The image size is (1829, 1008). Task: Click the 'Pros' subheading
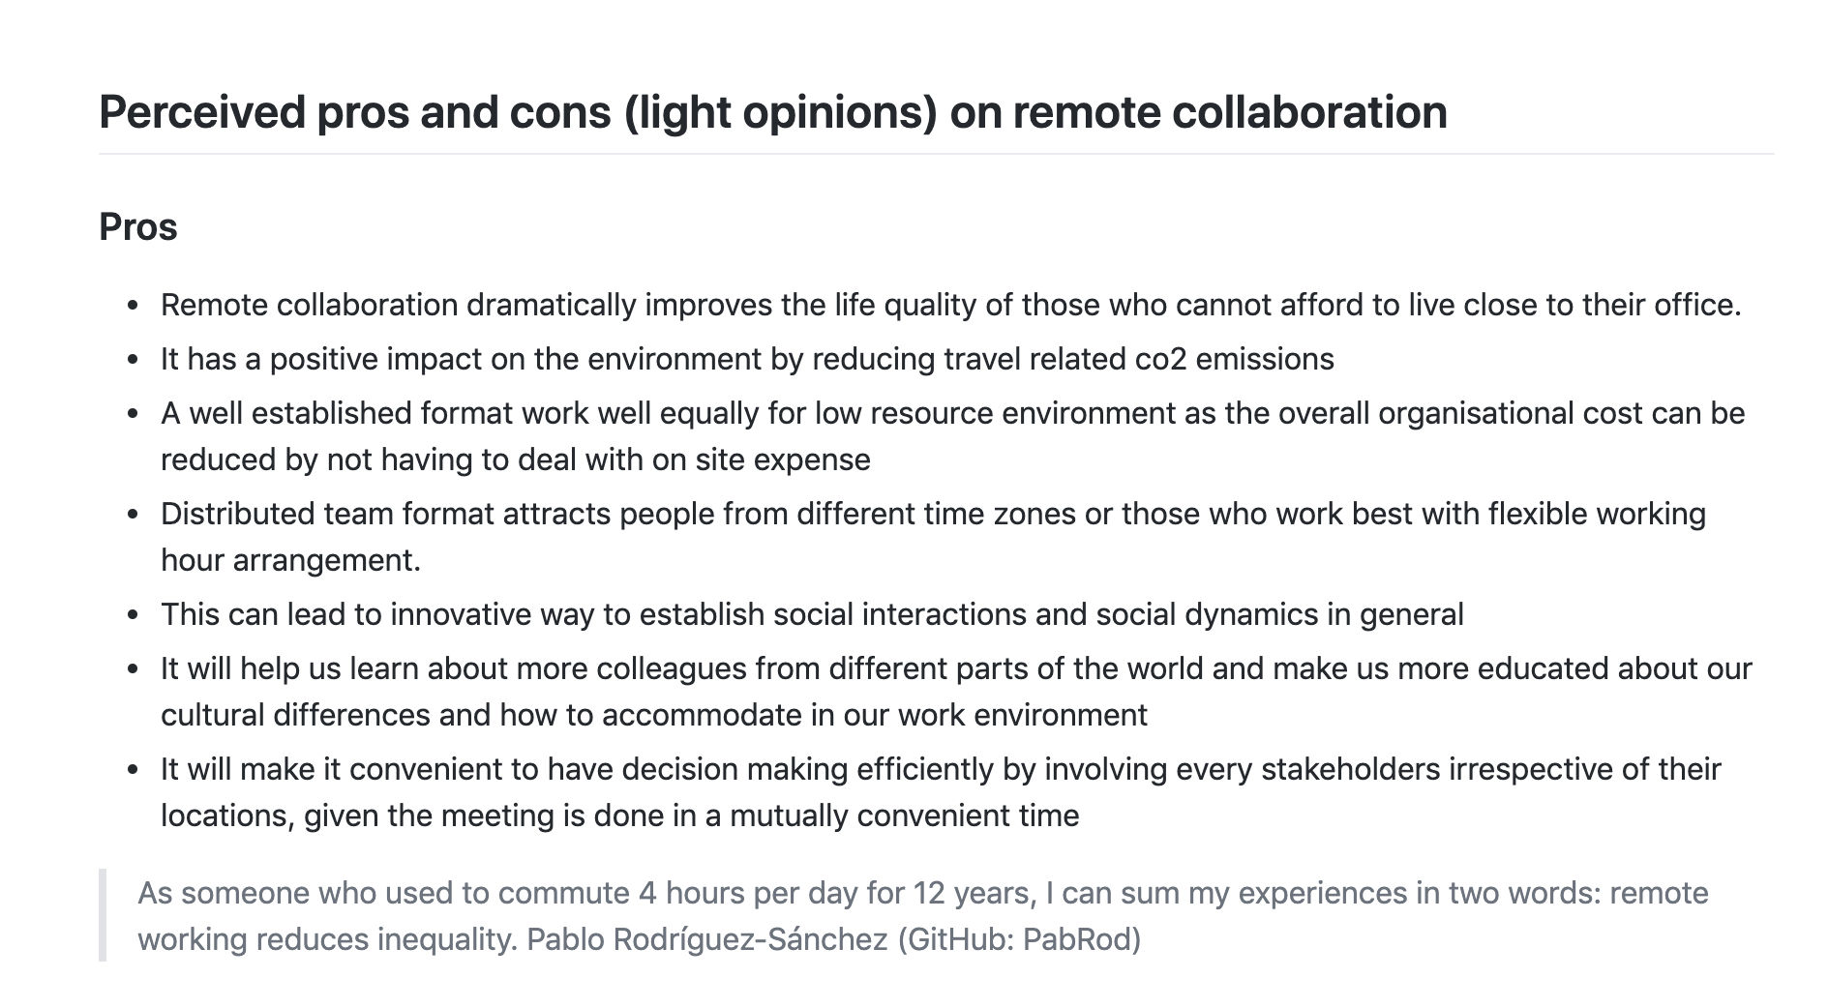[x=138, y=227]
